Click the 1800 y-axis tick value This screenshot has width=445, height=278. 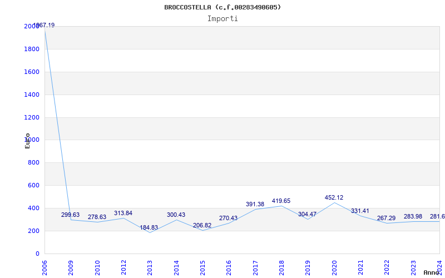click(32, 49)
